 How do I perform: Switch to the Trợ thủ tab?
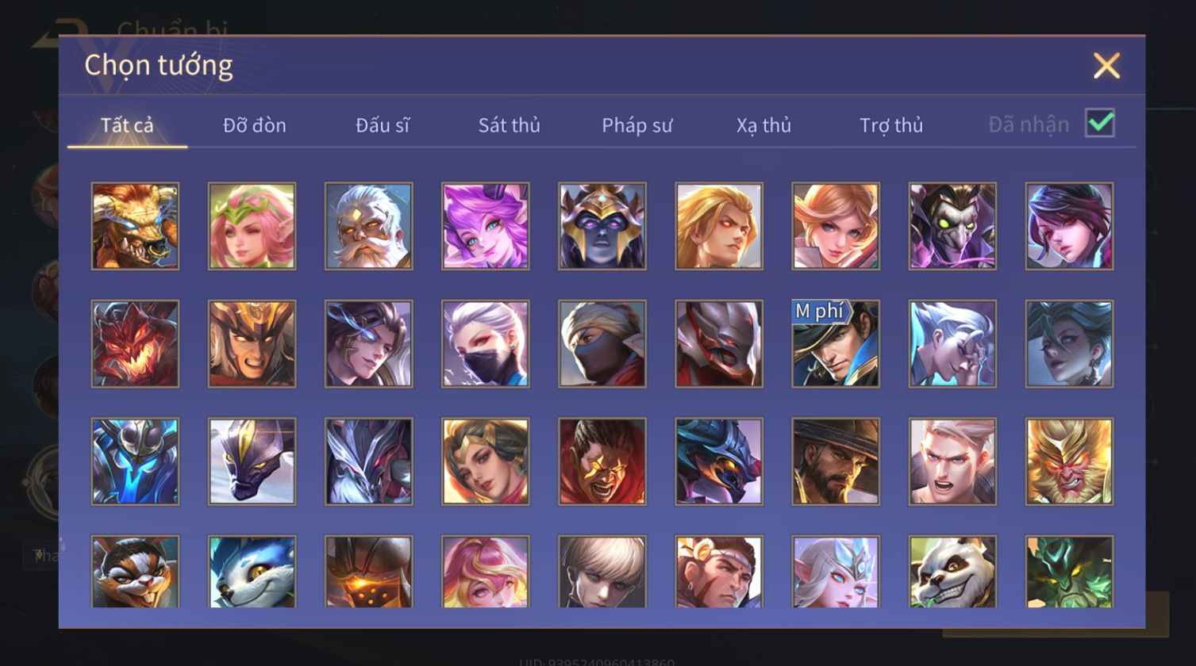tap(891, 125)
